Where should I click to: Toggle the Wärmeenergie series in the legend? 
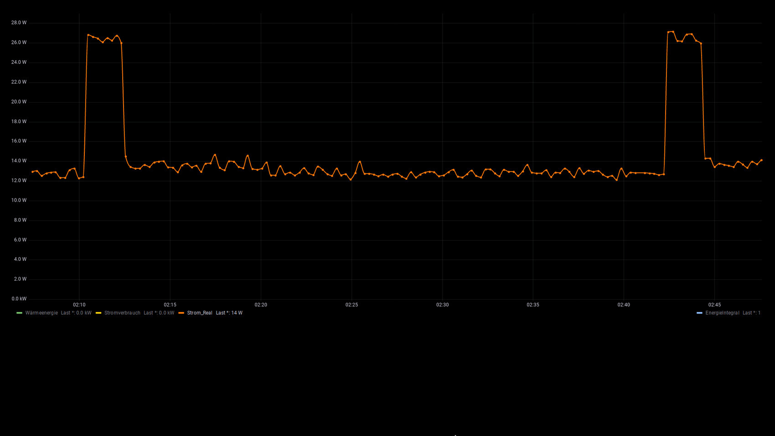coord(41,313)
